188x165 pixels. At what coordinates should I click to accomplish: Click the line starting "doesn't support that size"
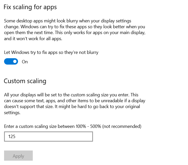coord(72,107)
